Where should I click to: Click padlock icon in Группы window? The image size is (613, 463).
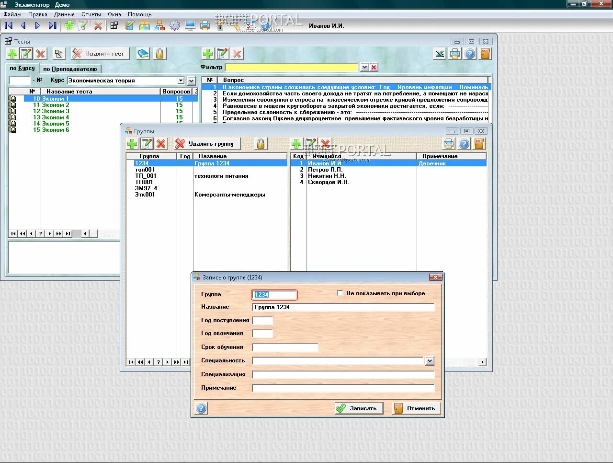pyautogui.click(x=261, y=143)
